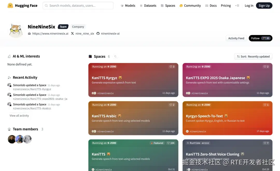Click View all activity
This screenshot has width=280, height=171.
click(19, 116)
